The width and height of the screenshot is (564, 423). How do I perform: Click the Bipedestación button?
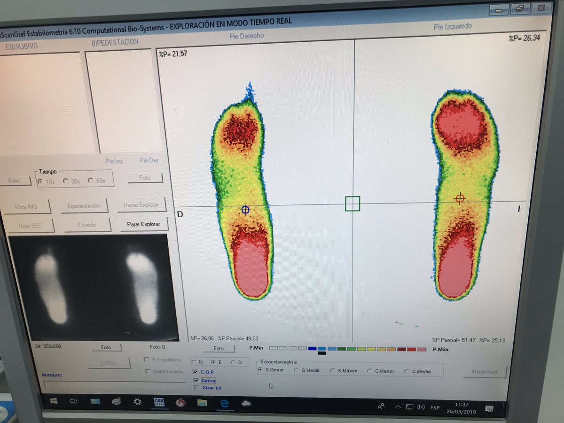point(84,206)
